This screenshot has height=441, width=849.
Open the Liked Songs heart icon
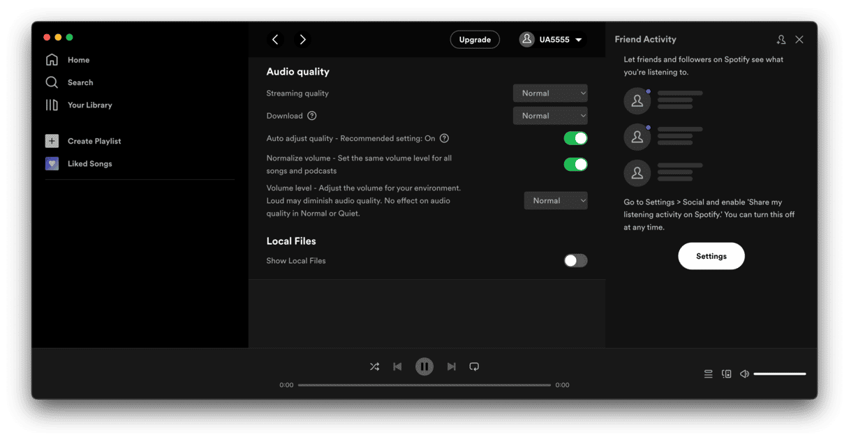52,163
